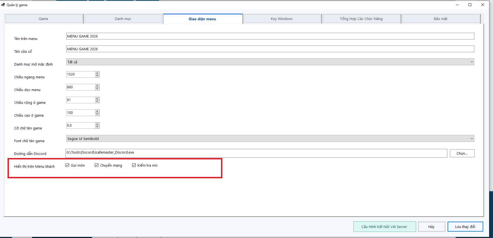Increase the Chiều ngang menu value
Viewport: 493px width, 238px height.
tap(97, 73)
